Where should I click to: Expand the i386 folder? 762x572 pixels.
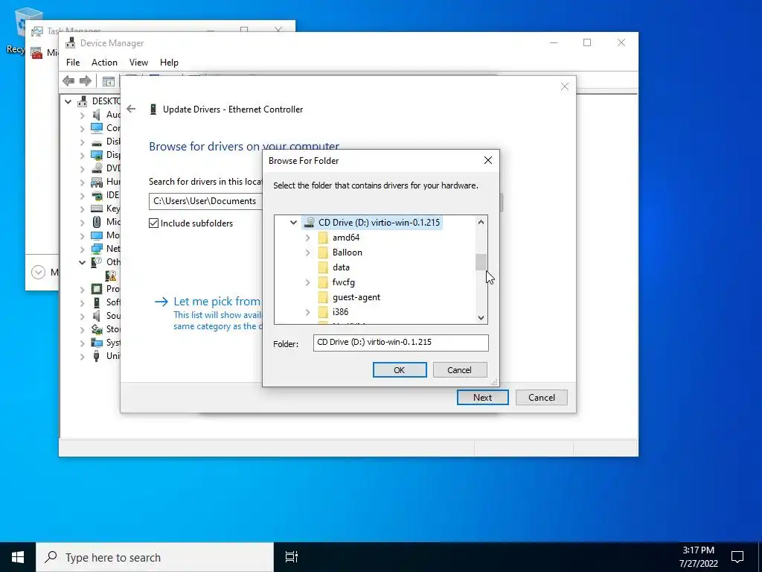(307, 312)
